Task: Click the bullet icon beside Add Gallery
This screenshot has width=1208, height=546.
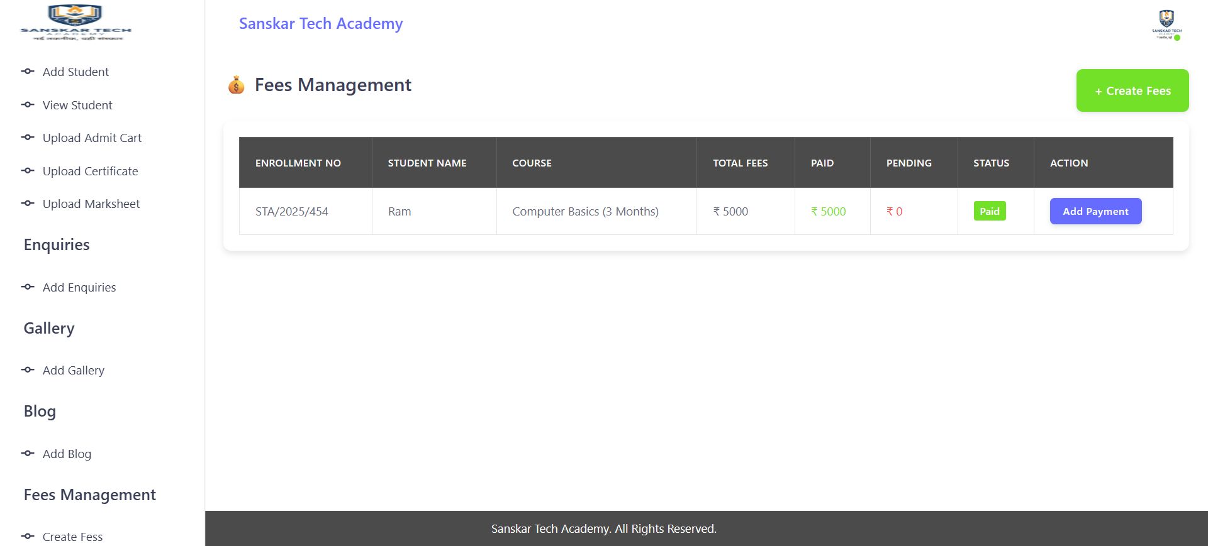Action: coord(28,370)
